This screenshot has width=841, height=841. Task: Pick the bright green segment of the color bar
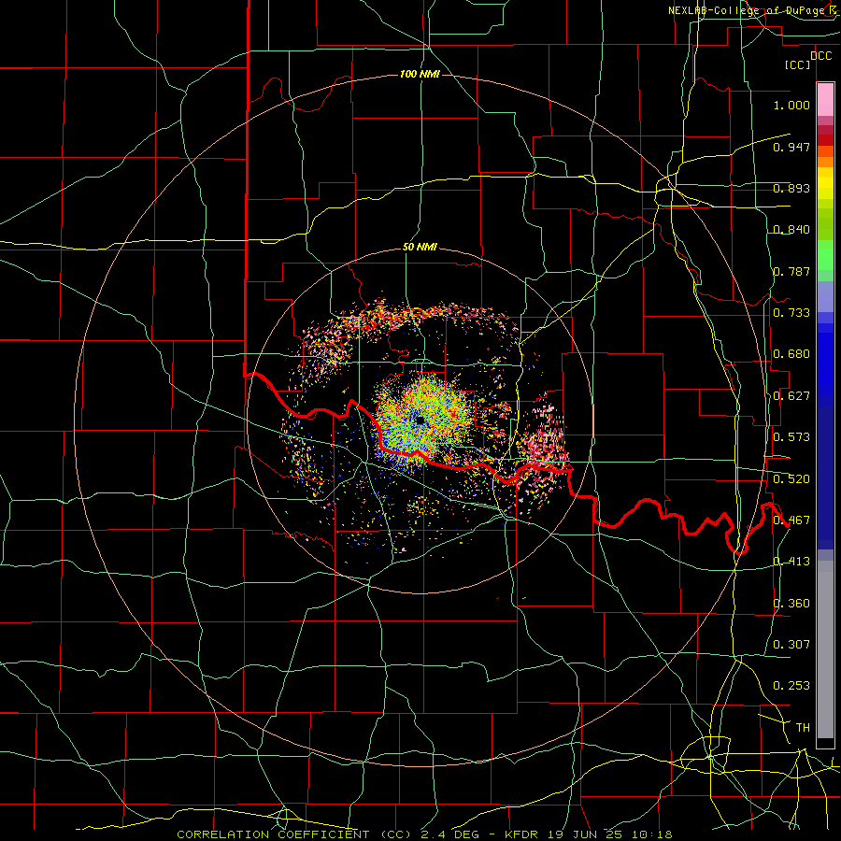pyautogui.click(x=825, y=255)
